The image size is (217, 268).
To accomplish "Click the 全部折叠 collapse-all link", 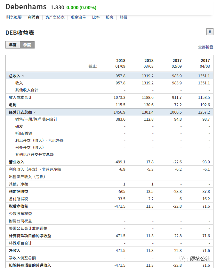I will (x=205, y=47).
